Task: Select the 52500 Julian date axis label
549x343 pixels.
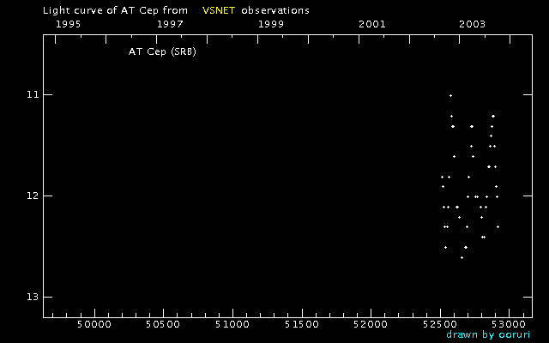Action: coord(440,325)
